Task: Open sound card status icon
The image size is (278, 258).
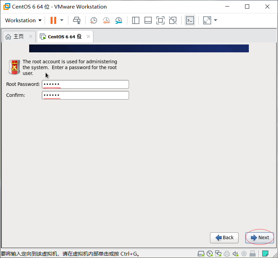Action: pos(235,254)
